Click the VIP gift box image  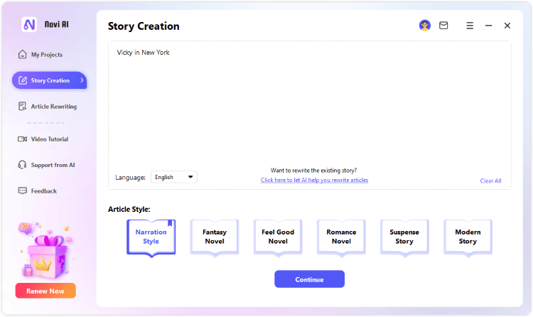point(46,250)
